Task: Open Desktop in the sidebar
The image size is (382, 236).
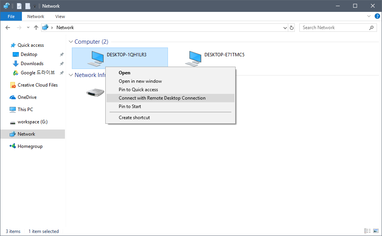Action: point(29,54)
